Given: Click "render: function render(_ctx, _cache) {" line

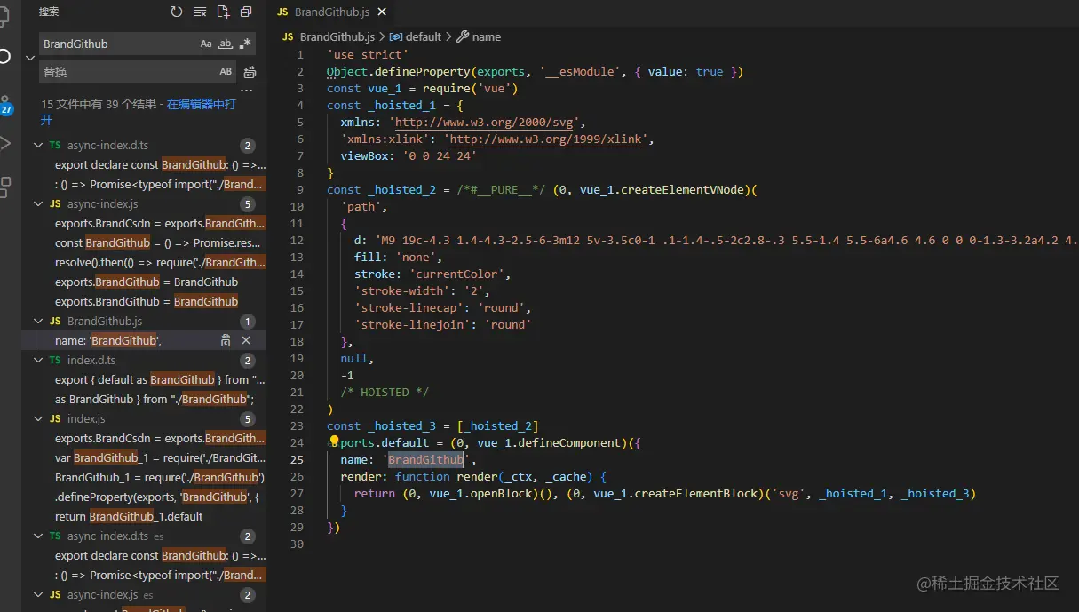Looking at the screenshot, I should [x=473, y=477].
